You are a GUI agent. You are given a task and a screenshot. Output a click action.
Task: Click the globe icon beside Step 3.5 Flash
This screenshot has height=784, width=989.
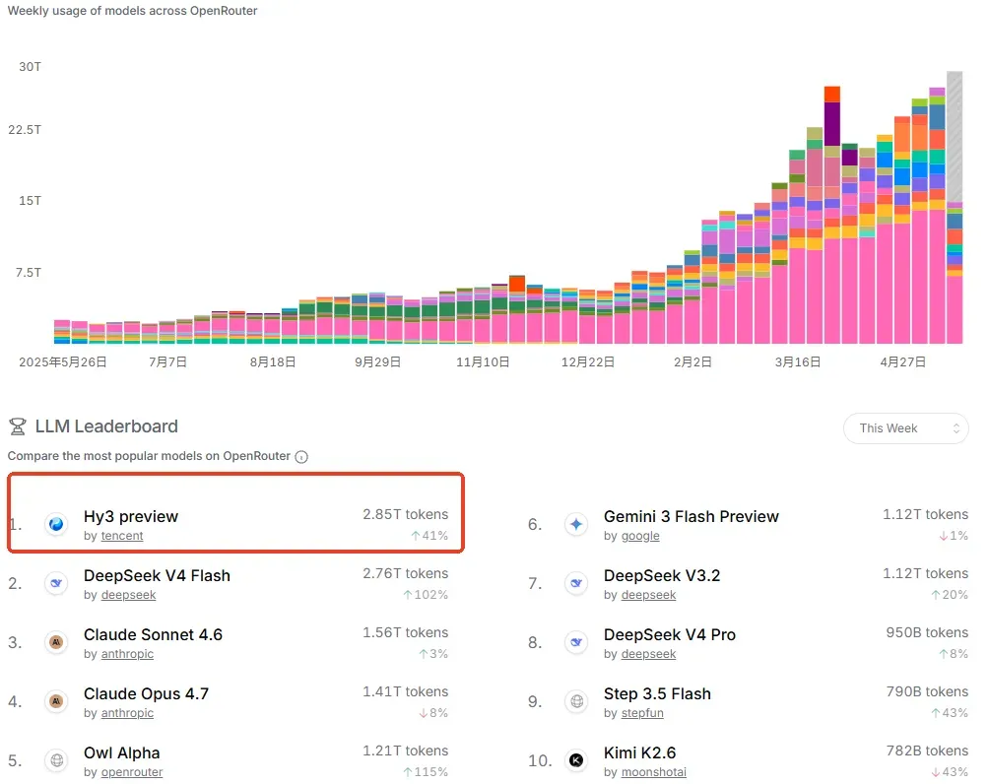coord(576,701)
